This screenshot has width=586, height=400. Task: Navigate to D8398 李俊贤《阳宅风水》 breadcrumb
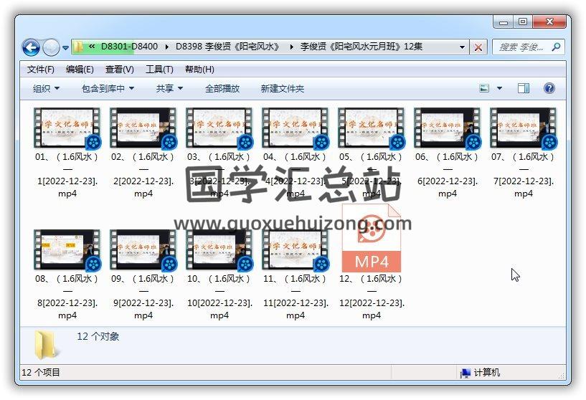tap(227, 47)
